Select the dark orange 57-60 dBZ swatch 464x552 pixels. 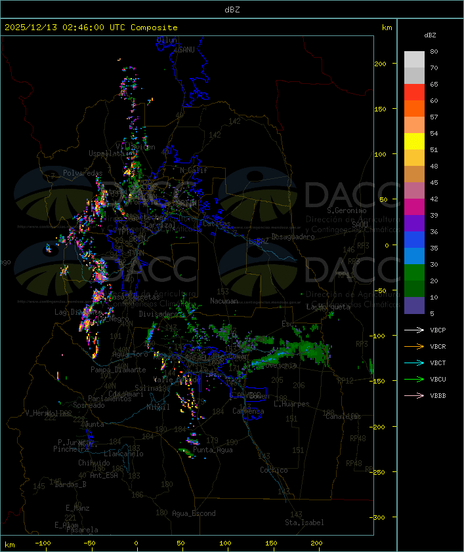coord(414,109)
